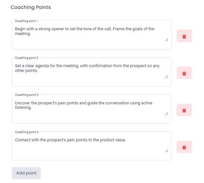Focus the text starting 'Uncover the prospect's pain'

(x=92, y=109)
